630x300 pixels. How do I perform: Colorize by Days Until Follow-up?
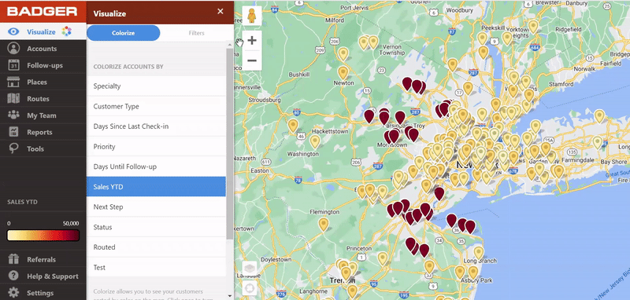tap(156, 166)
